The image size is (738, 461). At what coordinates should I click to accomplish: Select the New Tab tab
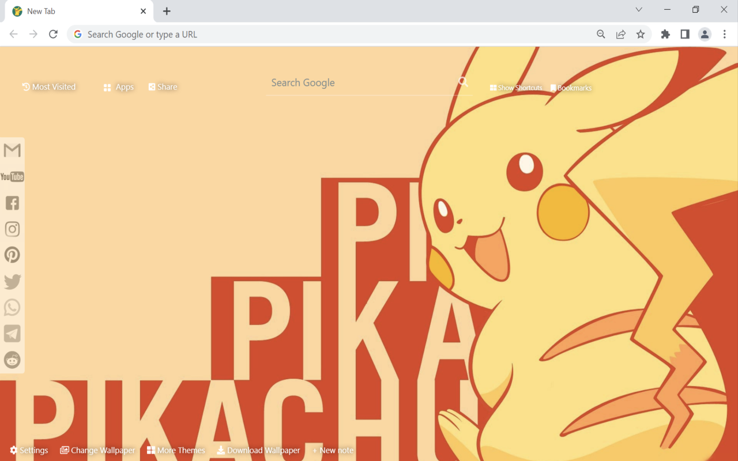[x=79, y=11]
